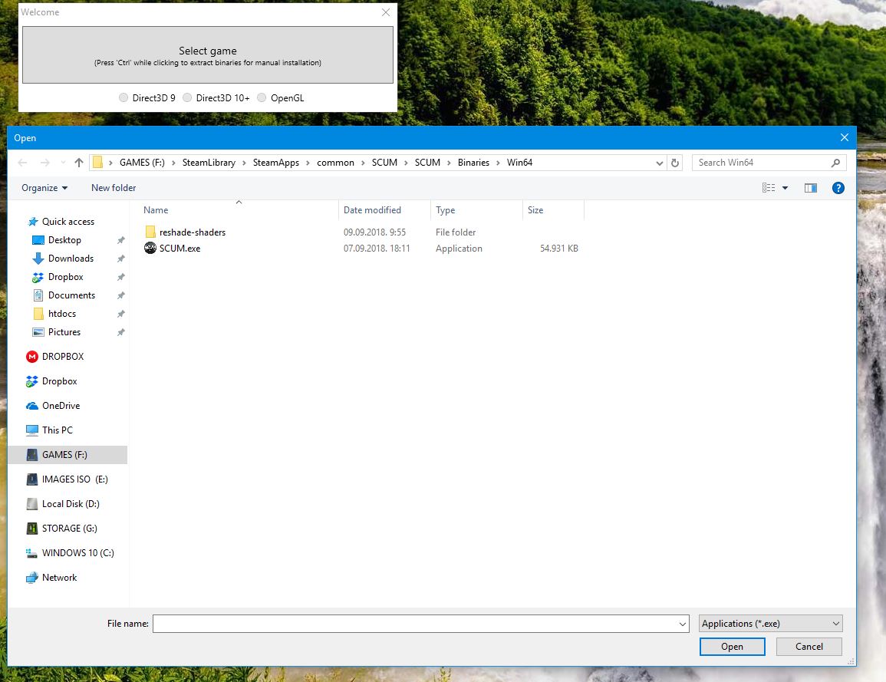
Task: Sort by Name column header
Action: coord(239,210)
